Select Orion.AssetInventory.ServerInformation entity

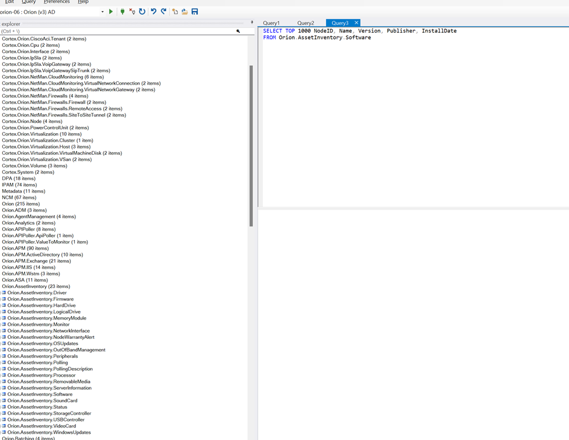click(x=49, y=388)
